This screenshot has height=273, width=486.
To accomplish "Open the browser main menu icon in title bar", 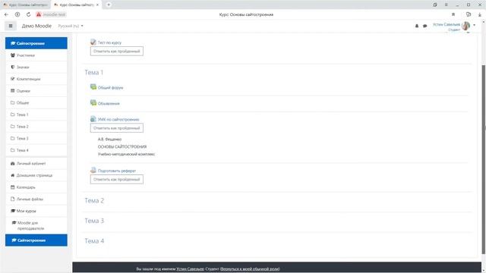I will tap(447, 5).
